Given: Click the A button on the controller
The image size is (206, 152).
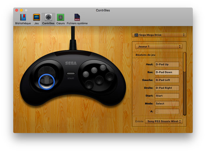Looking at the screenshot, I should click(x=89, y=84).
